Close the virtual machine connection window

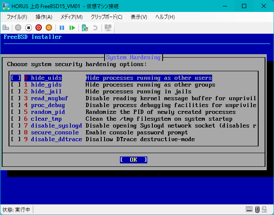pyautogui.click(x=263, y=6)
